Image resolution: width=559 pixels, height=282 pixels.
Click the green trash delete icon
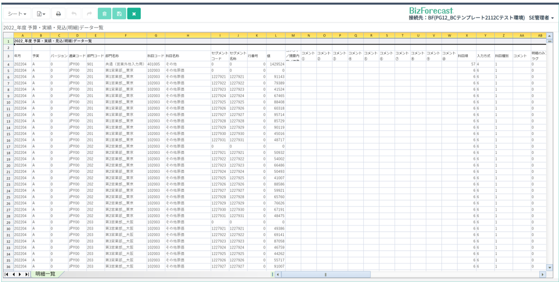click(x=104, y=14)
